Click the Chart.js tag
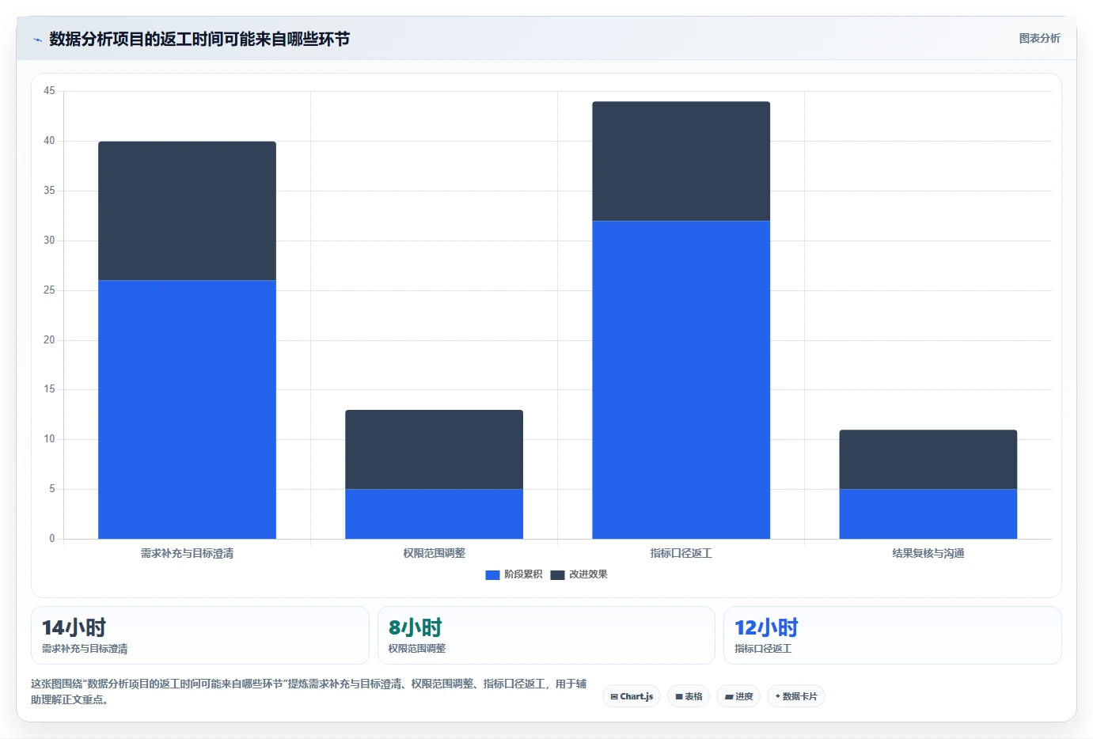The height and width of the screenshot is (739, 1093). (632, 696)
